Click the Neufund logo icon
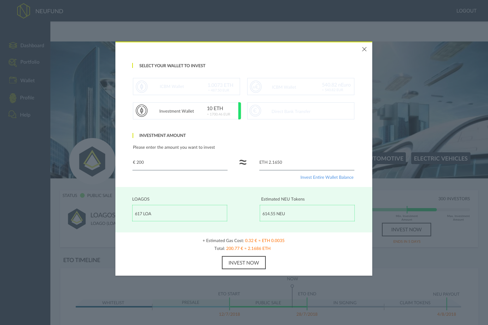Image resolution: width=488 pixels, height=325 pixels. pyautogui.click(x=24, y=11)
